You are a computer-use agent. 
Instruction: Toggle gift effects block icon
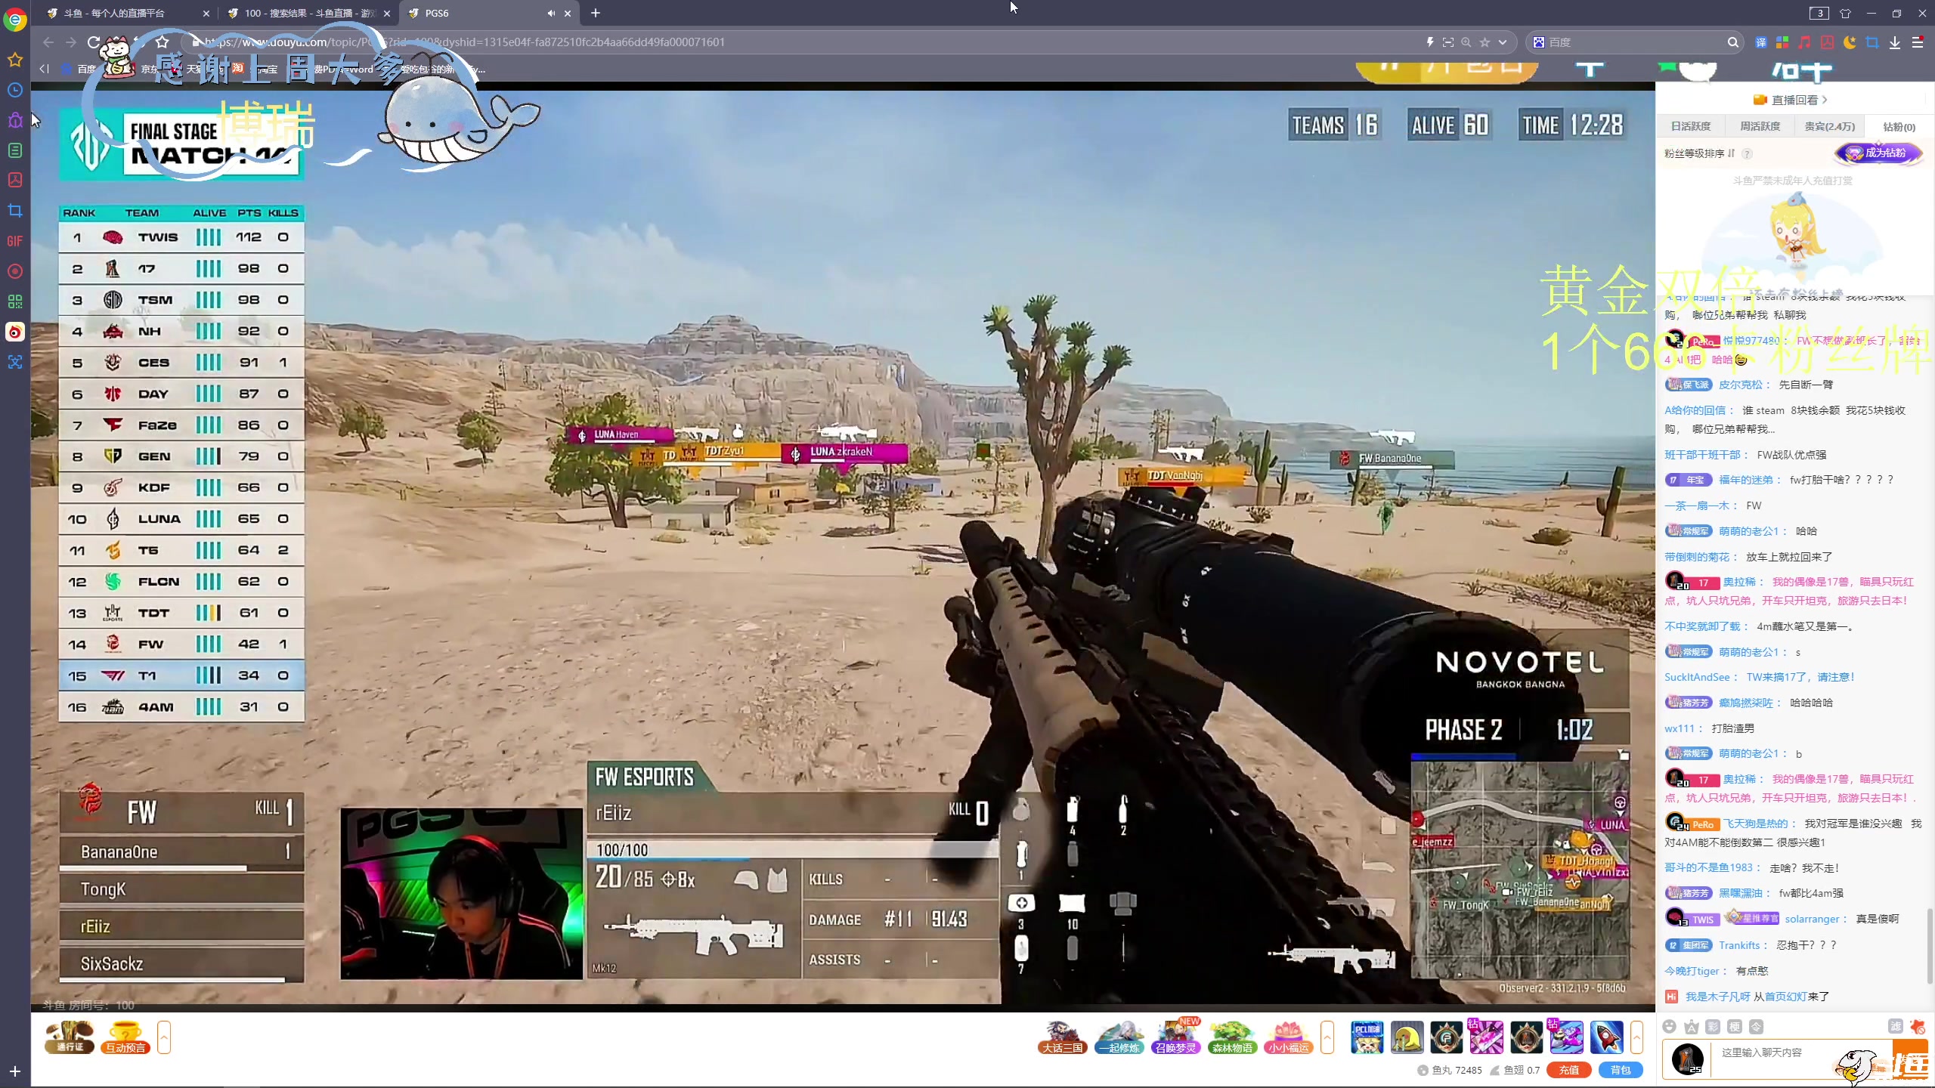click(1918, 1026)
